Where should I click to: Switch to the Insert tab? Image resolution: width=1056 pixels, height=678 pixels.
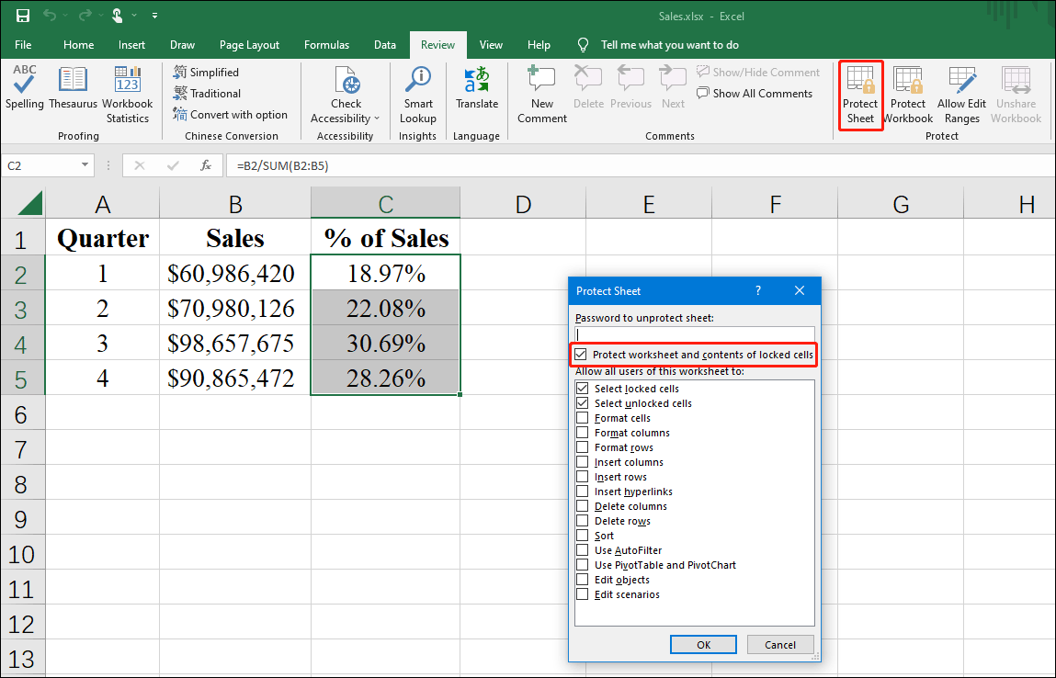tap(131, 44)
